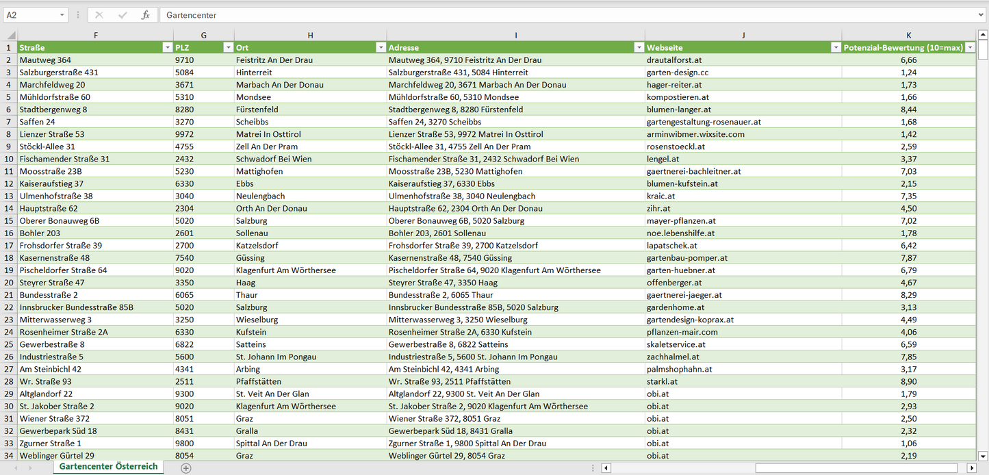Screen dimensions: 989x475
Task: Click the Cancel X icon in formula bar
Action: click(99, 15)
